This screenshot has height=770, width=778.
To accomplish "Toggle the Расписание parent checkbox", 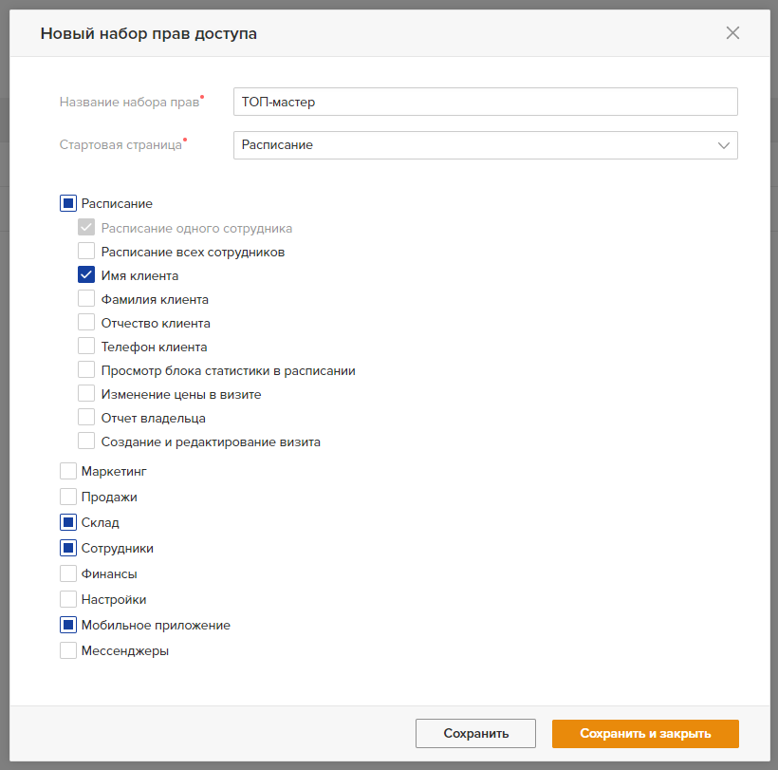I will point(68,203).
